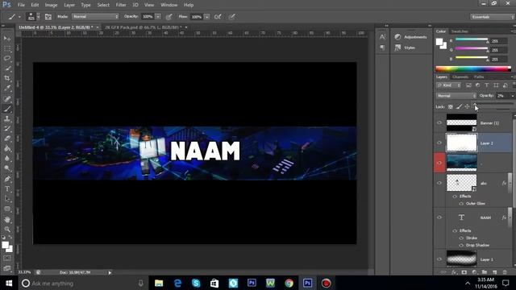Screen dimensions: 516x290
Task: Select the Move tool
Action: [7, 39]
